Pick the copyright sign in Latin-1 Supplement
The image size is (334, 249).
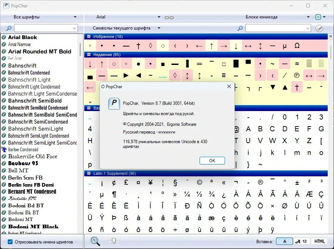(200, 183)
